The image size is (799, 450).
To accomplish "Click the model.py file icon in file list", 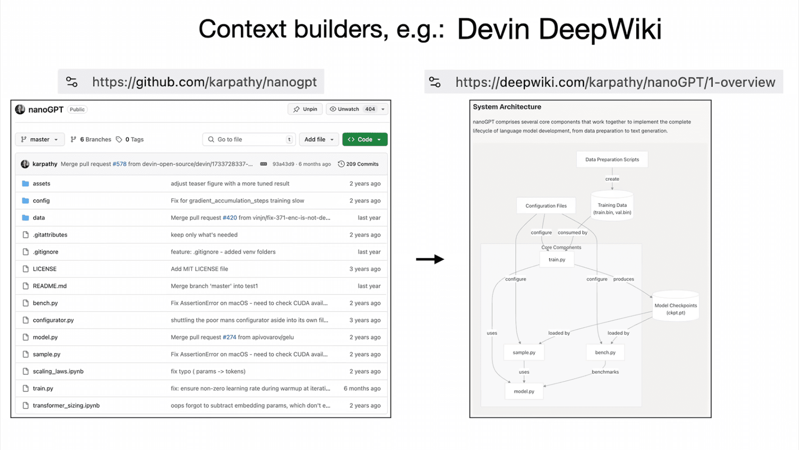I will (25, 337).
